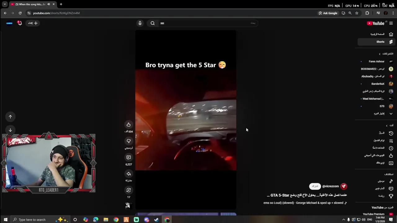Open S7S channel
Image resolution: width=397 pixels, height=223 pixels.
(376, 106)
